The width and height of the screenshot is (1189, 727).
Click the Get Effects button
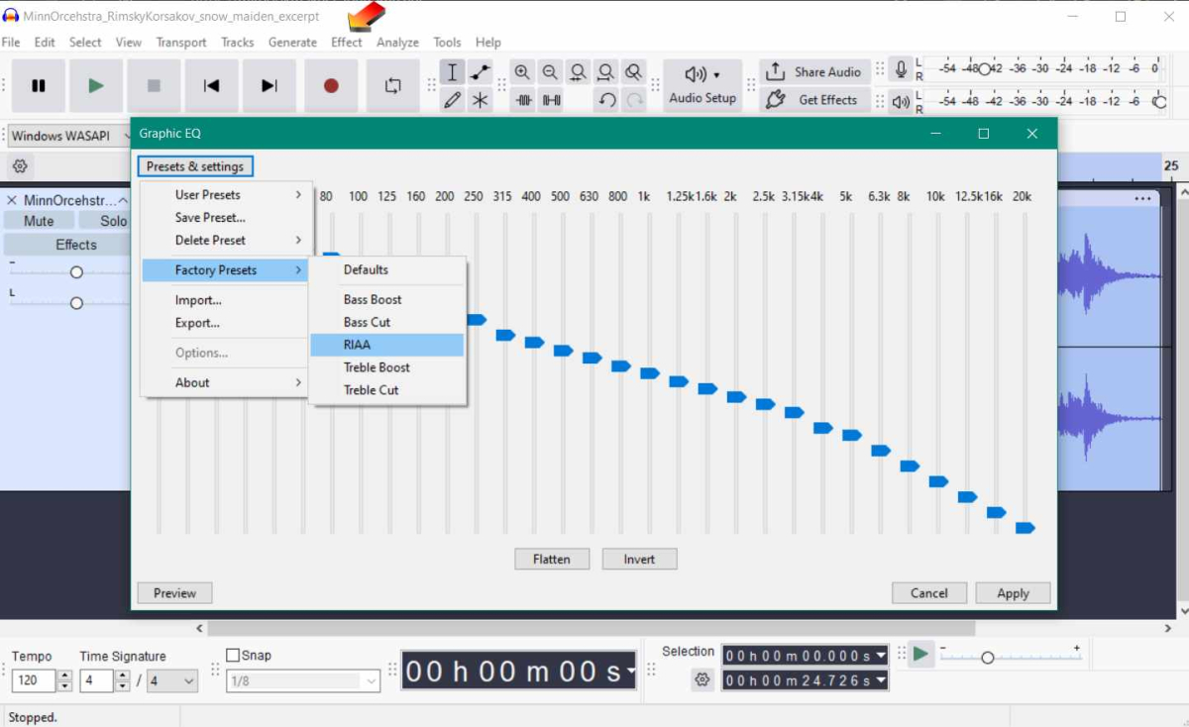coord(815,100)
